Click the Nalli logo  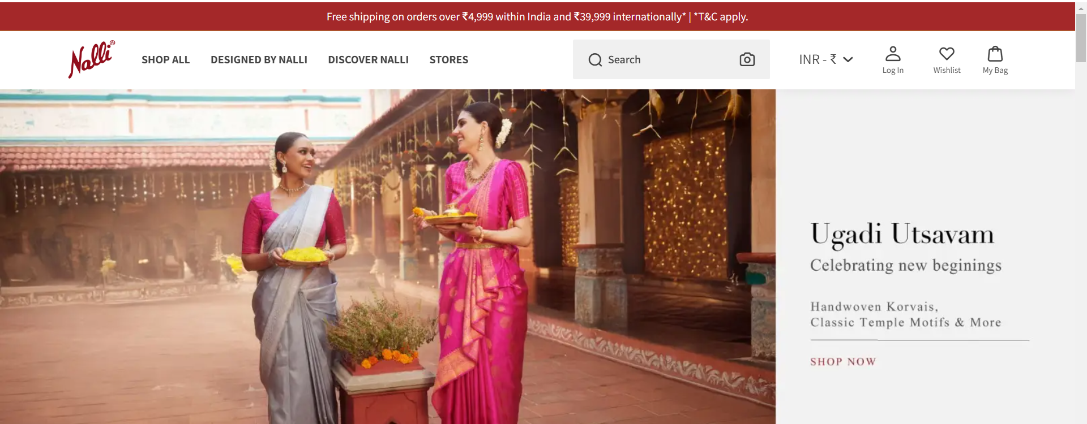[x=92, y=59]
